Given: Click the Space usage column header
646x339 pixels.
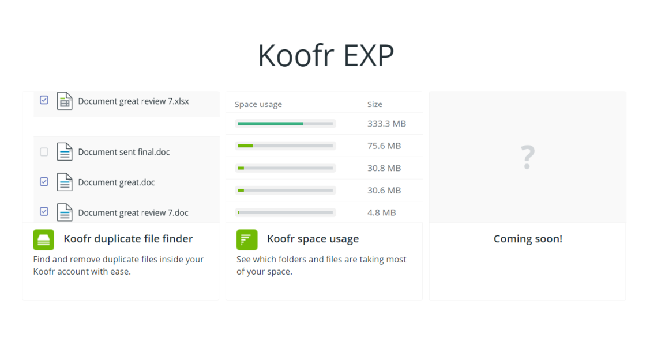Looking at the screenshot, I should pyautogui.click(x=258, y=105).
